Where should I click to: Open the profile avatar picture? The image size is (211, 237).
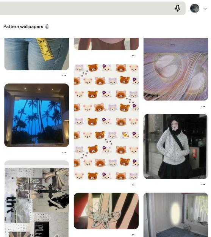[195, 8]
